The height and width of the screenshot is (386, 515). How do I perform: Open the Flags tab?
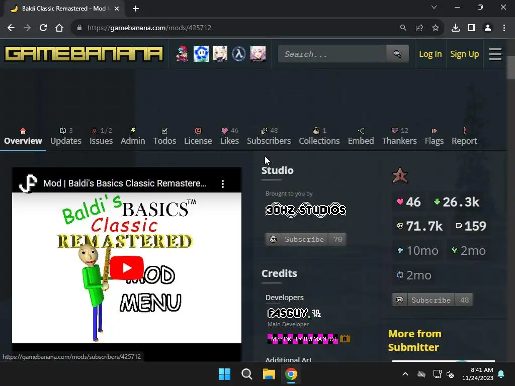pos(434,136)
